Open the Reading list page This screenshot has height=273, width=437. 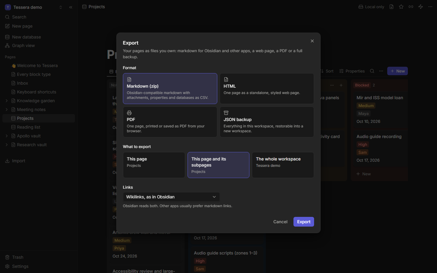pos(39,127)
